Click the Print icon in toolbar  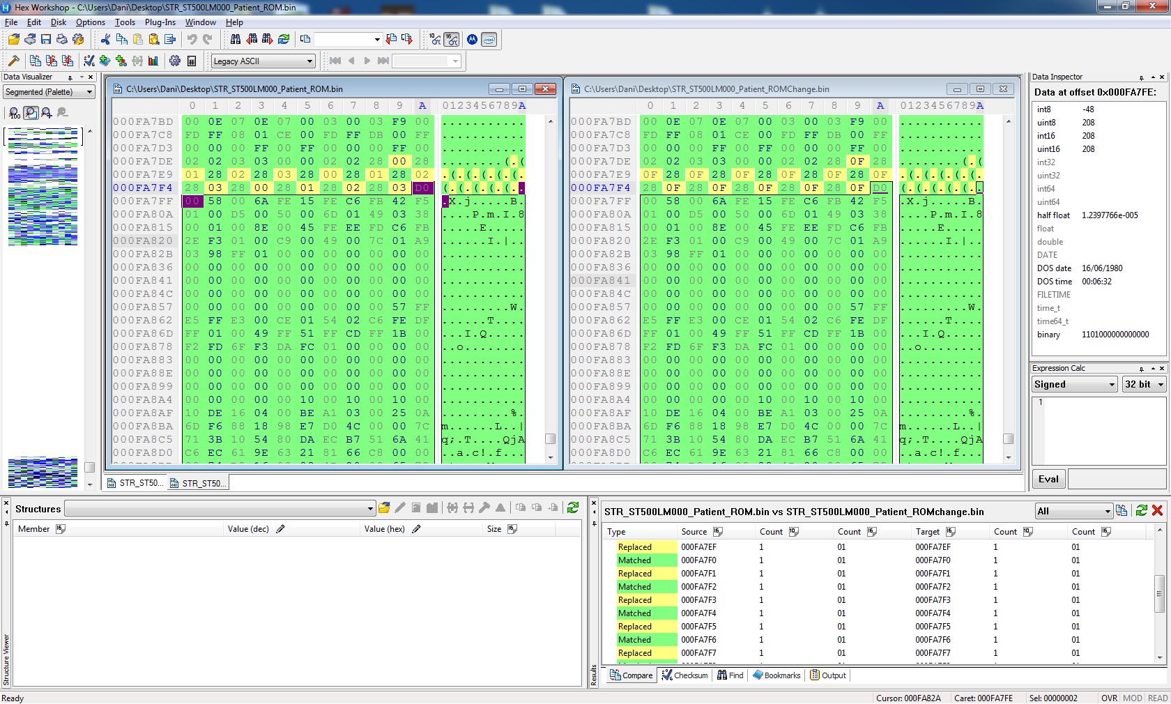[x=62, y=40]
